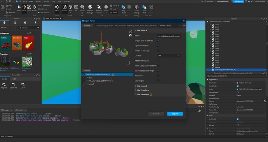Click the Import 3D icon

pyautogui.click(x=82, y=9)
